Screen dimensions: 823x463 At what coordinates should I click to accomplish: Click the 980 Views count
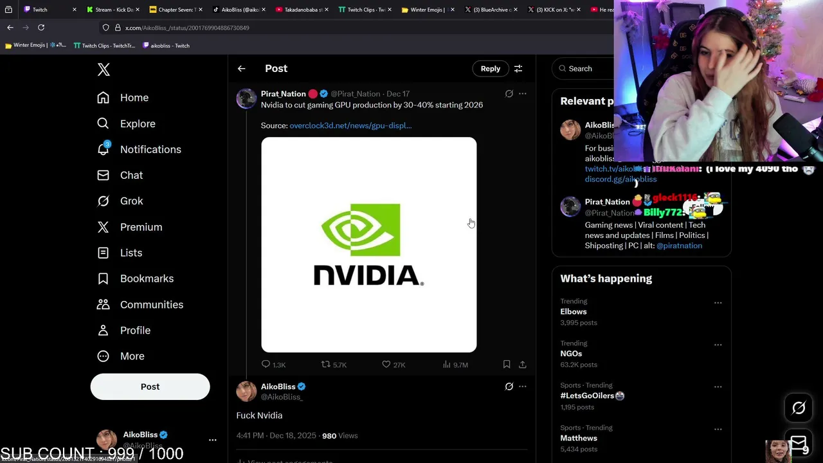coord(339,436)
